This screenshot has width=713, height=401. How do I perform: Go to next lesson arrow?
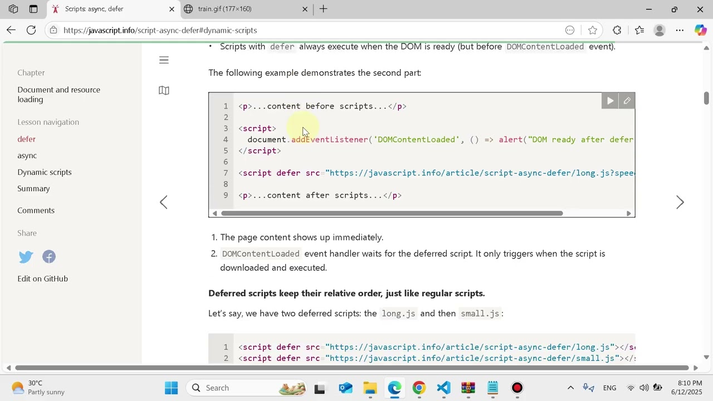point(680,202)
